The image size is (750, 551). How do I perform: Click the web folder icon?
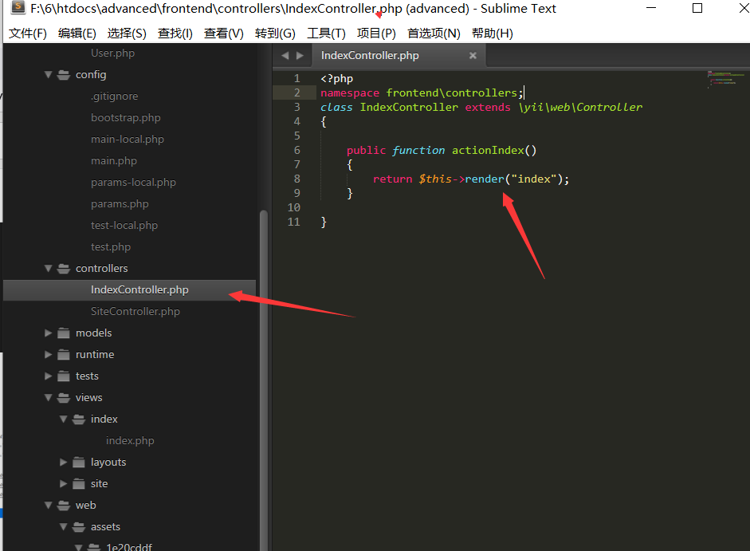click(64, 506)
